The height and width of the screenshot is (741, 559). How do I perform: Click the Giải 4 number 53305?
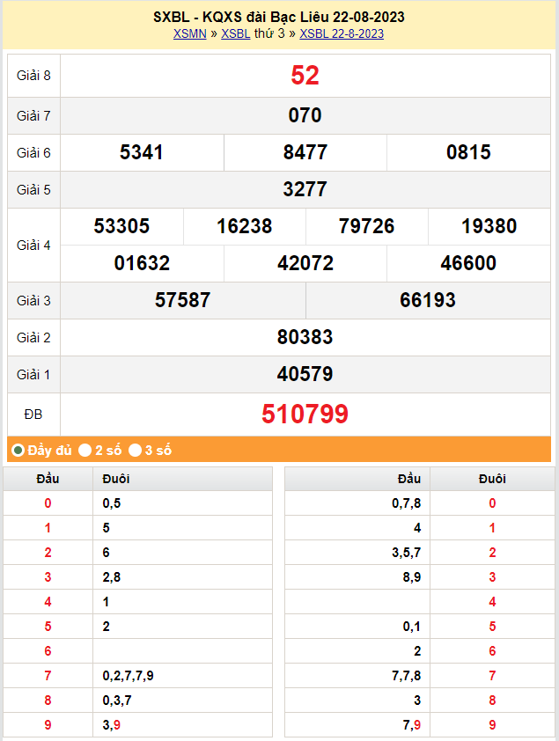click(121, 226)
